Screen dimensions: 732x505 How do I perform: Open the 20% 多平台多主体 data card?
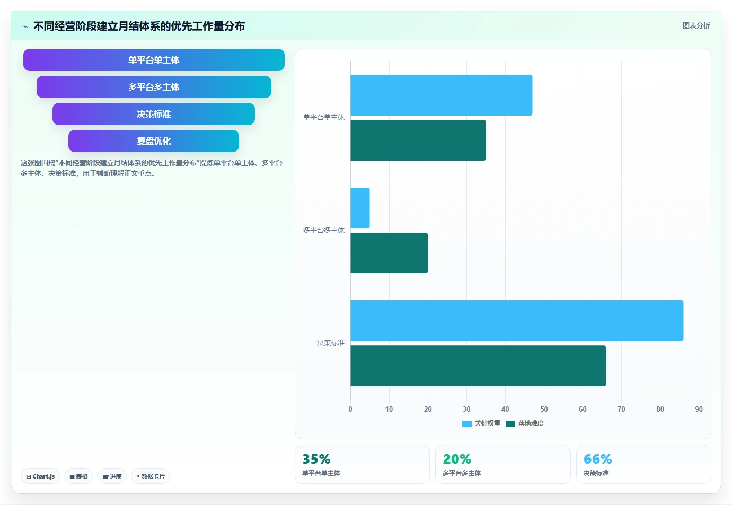point(502,464)
